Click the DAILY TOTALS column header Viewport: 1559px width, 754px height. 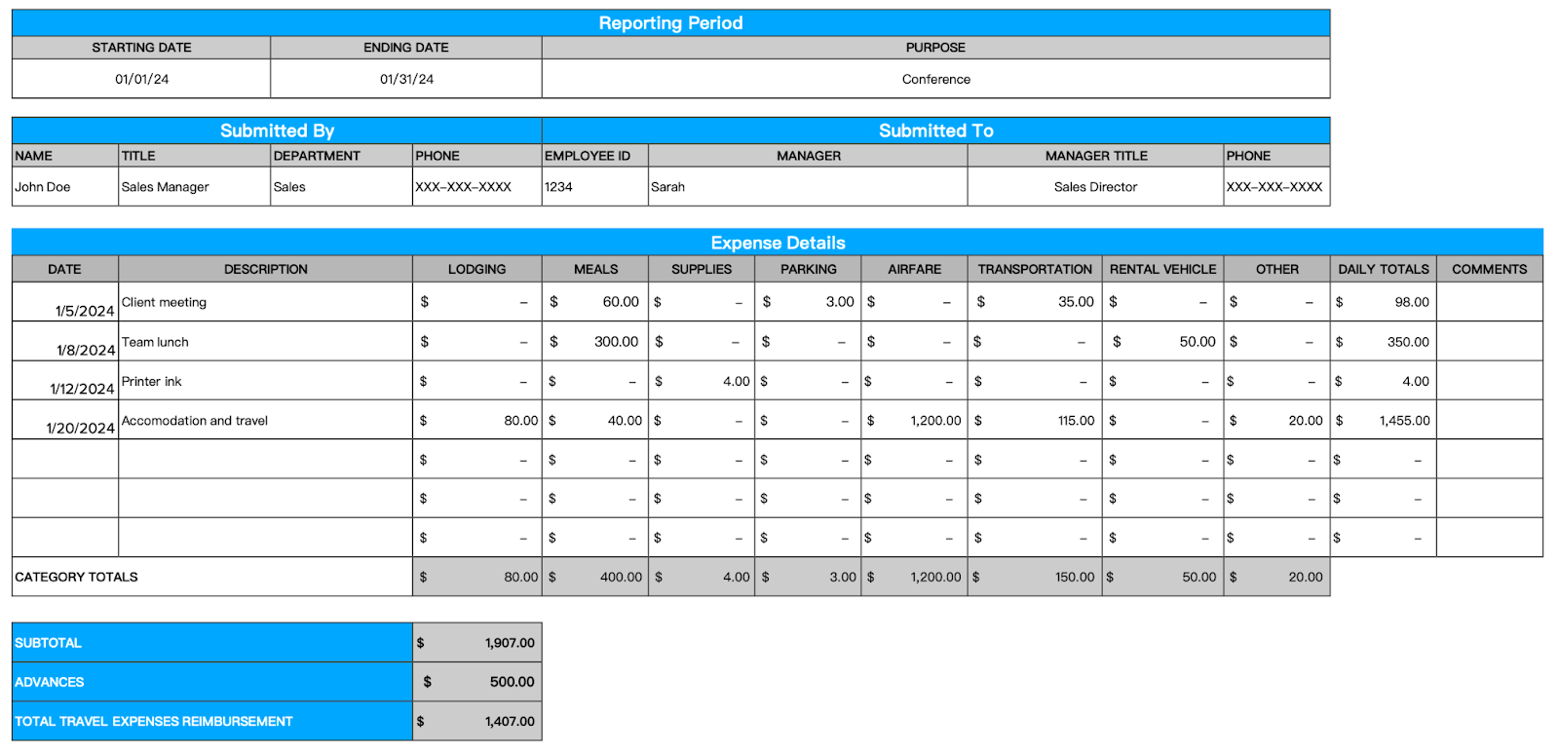1383,269
